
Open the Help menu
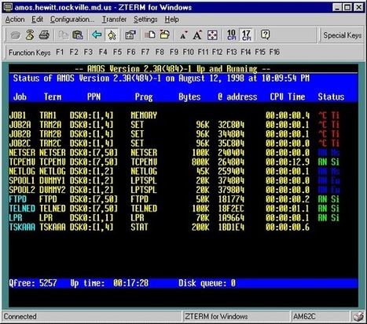tap(172, 20)
